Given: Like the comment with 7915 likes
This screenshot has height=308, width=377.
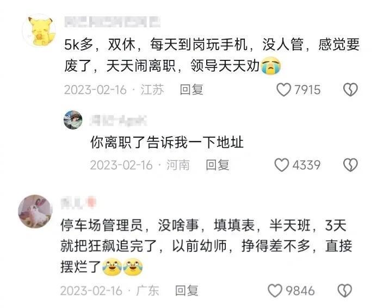Looking at the screenshot, I should (x=284, y=90).
